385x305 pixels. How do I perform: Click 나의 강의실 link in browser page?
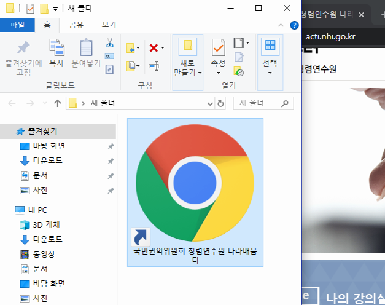[355, 298]
